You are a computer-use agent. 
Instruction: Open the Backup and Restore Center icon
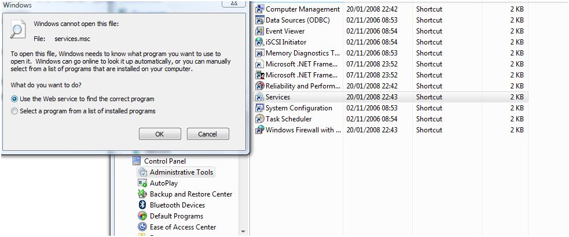coord(142,194)
